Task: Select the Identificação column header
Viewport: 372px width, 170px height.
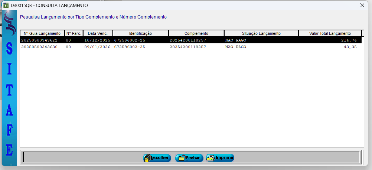Action: pos(140,33)
